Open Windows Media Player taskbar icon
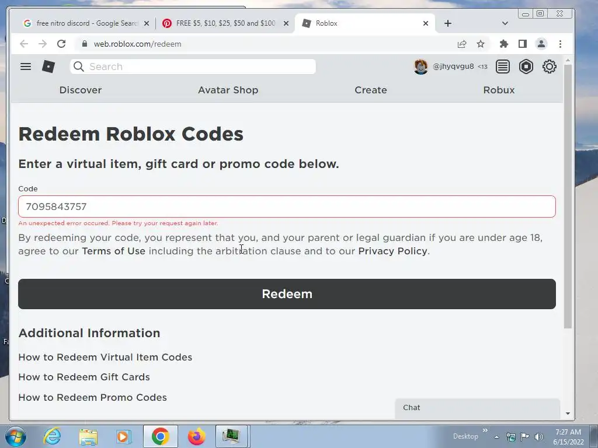 [x=124, y=436]
